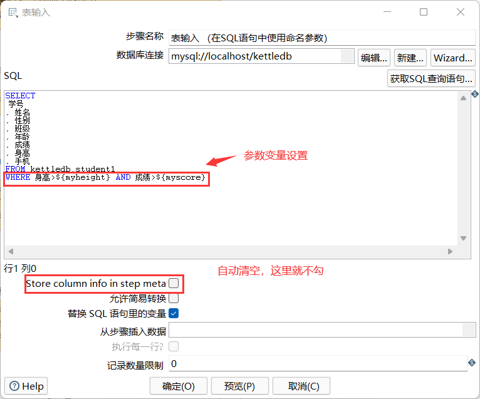Click variable diamond icon beside SQL editor
The height and width of the screenshot is (399, 480).
point(475,94)
